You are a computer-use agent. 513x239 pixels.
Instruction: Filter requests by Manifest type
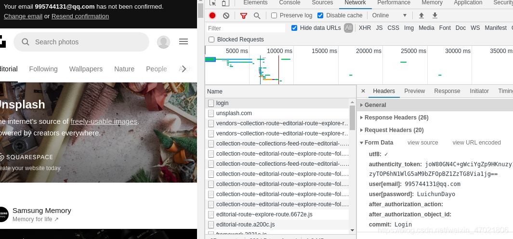click(x=496, y=28)
